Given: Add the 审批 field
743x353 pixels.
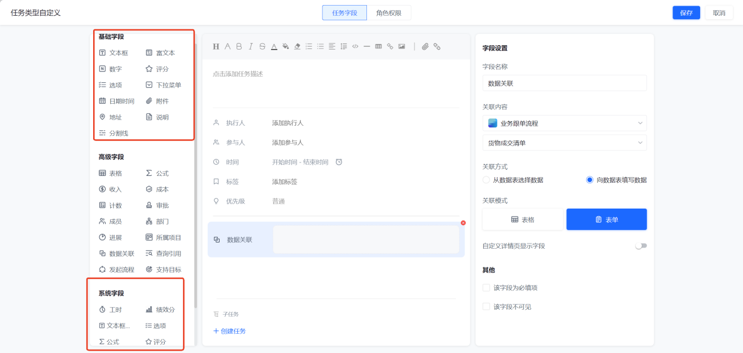Looking at the screenshot, I should (157, 205).
